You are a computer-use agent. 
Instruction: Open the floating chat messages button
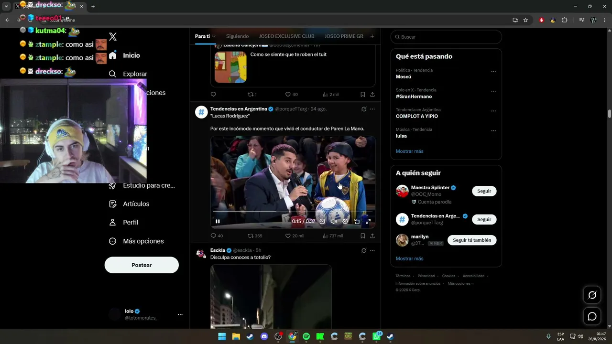(592, 316)
